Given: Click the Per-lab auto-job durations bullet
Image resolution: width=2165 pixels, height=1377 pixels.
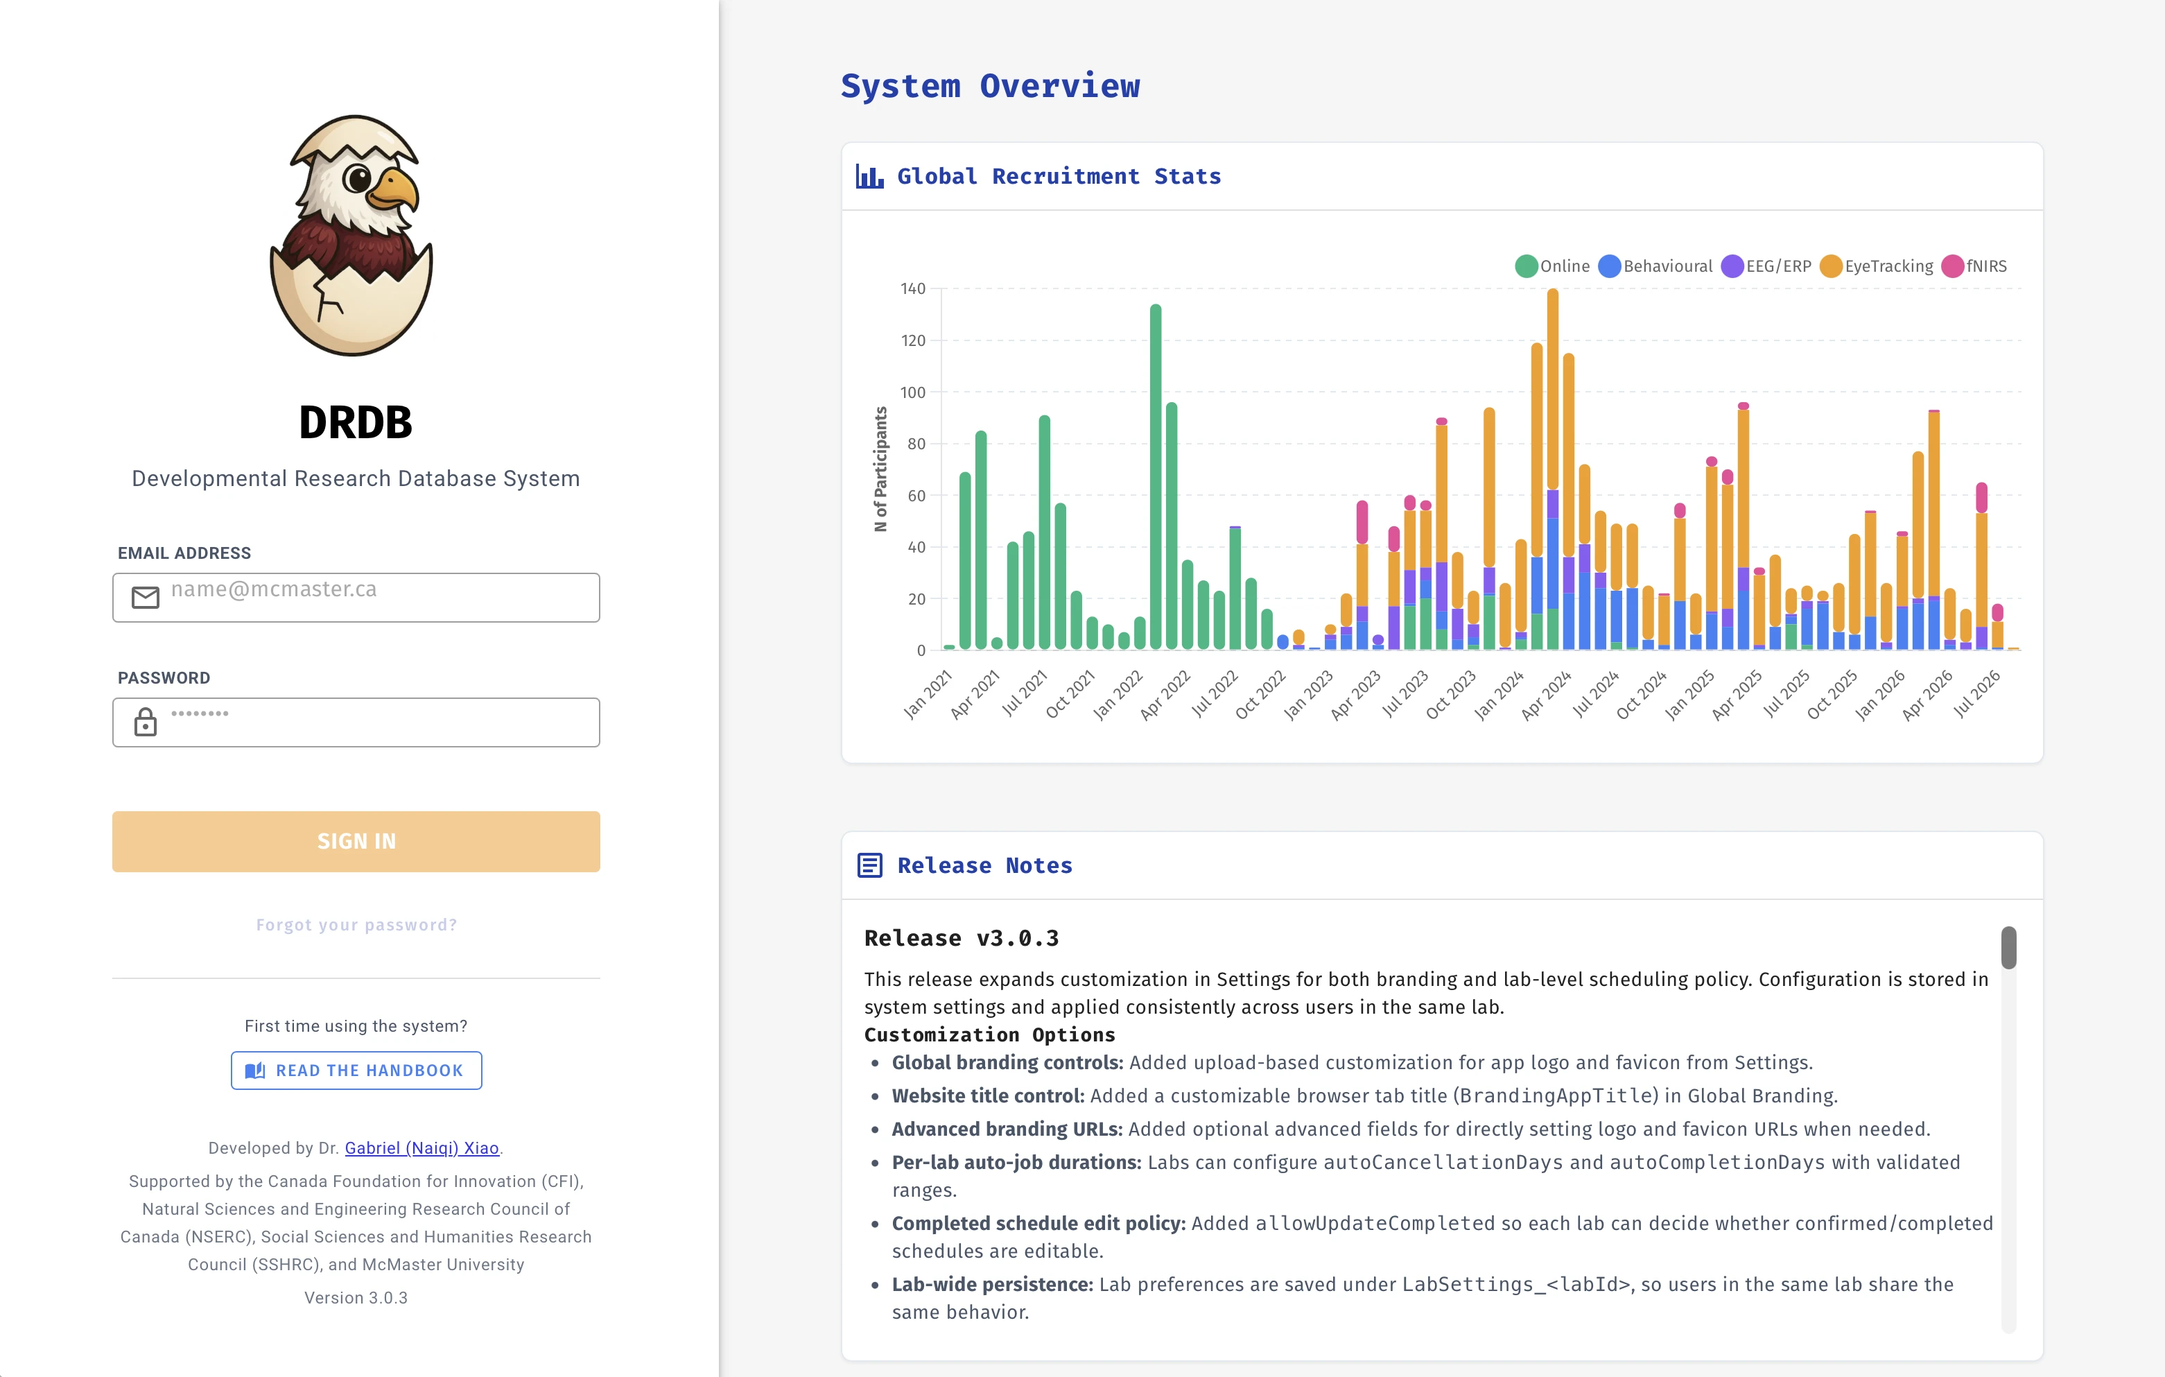Looking at the screenshot, I should pos(1426,1175).
